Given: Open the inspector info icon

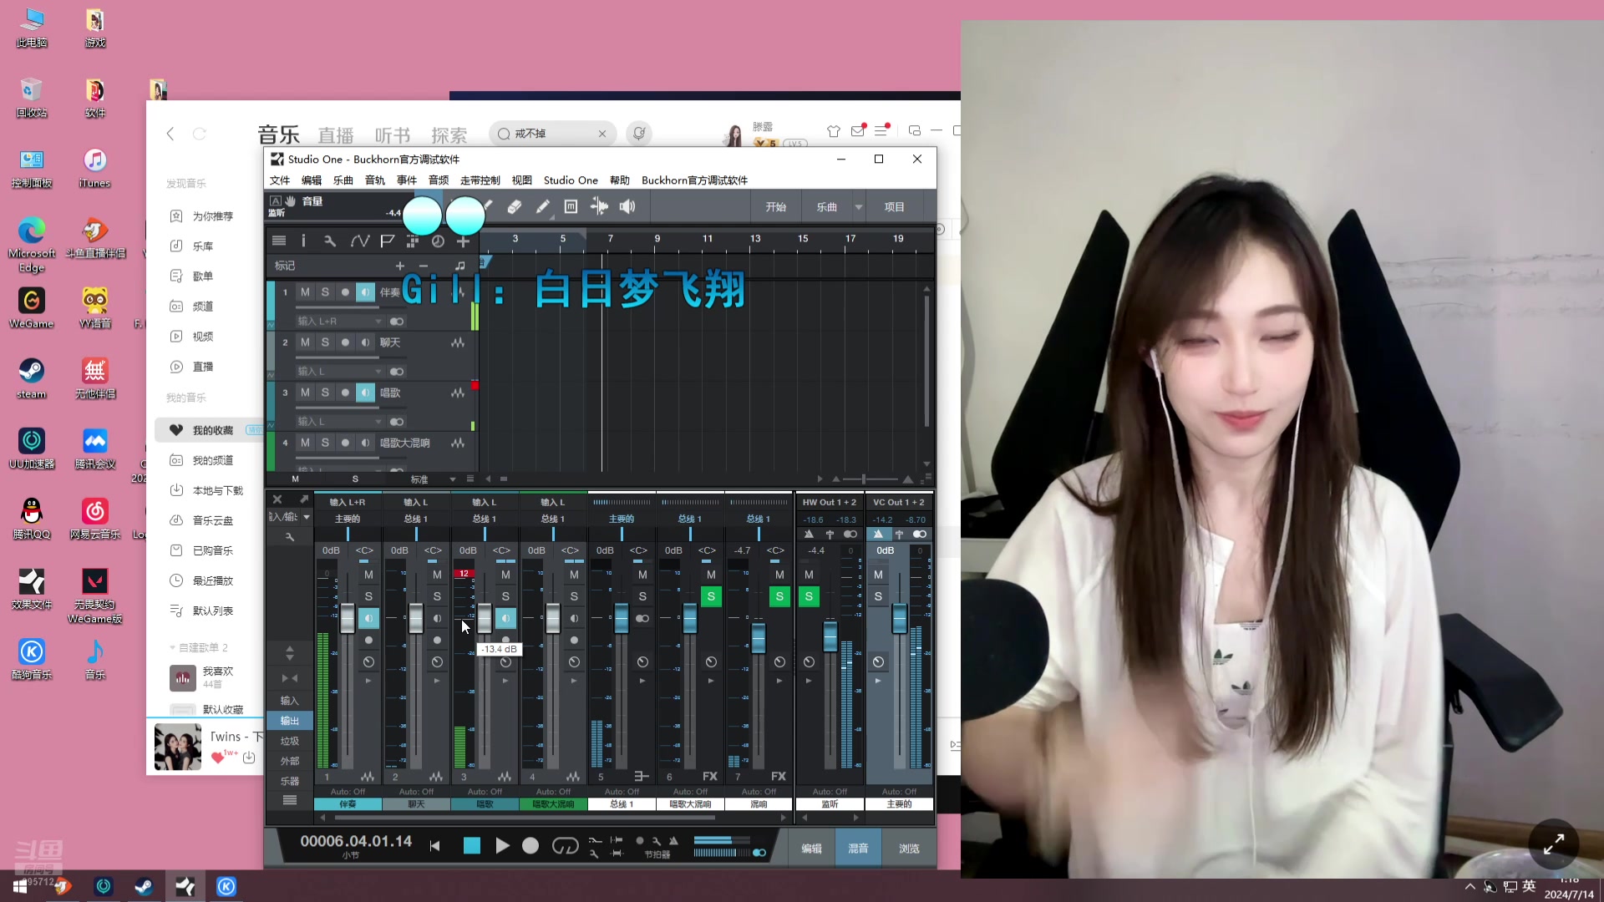Looking at the screenshot, I should point(303,241).
